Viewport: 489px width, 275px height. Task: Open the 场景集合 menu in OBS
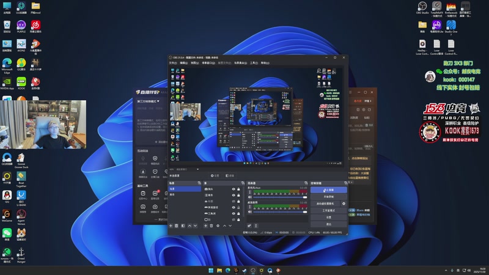click(240, 63)
